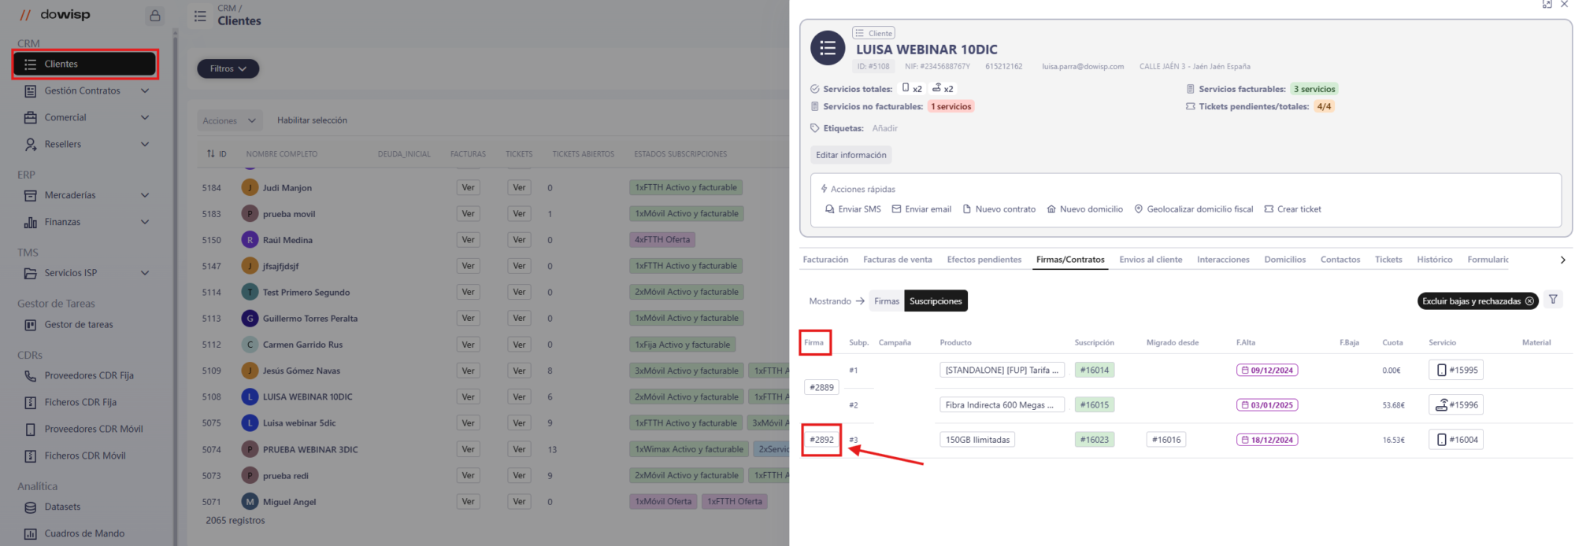This screenshot has height=546, width=1575.
Task: Click F.Alta date 03/01/2025
Action: [x=1267, y=405]
